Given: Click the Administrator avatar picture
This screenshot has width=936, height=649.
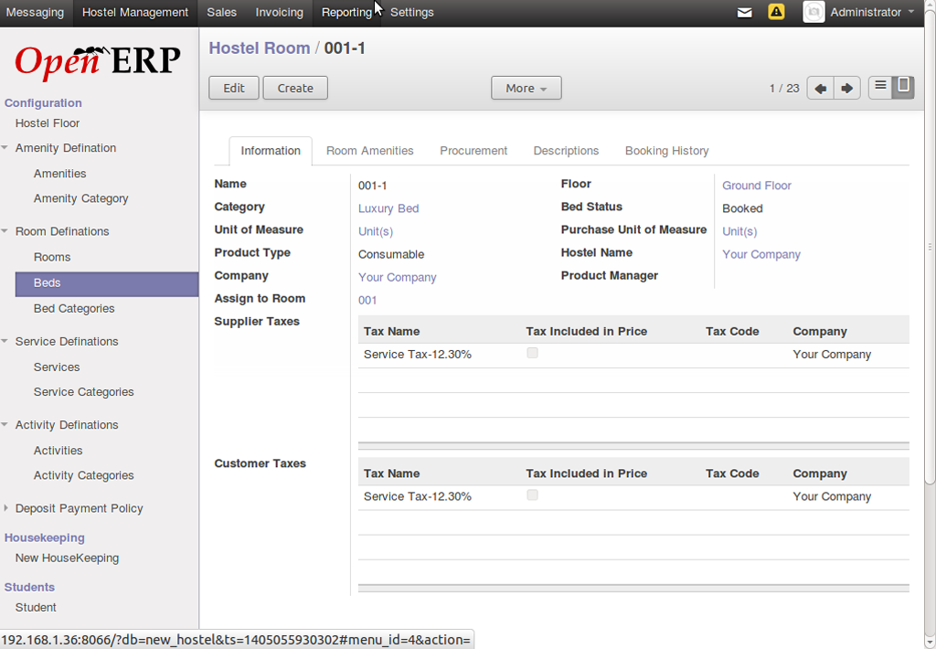Looking at the screenshot, I should tap(814, 12).
